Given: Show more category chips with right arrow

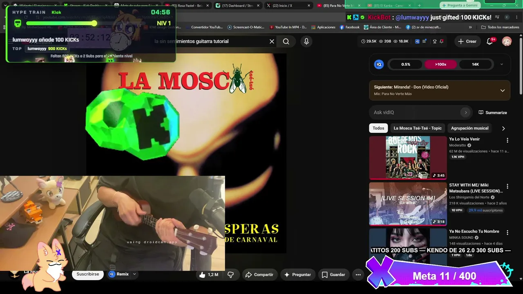Looking at the screenshot, I should tap(503, 128).
